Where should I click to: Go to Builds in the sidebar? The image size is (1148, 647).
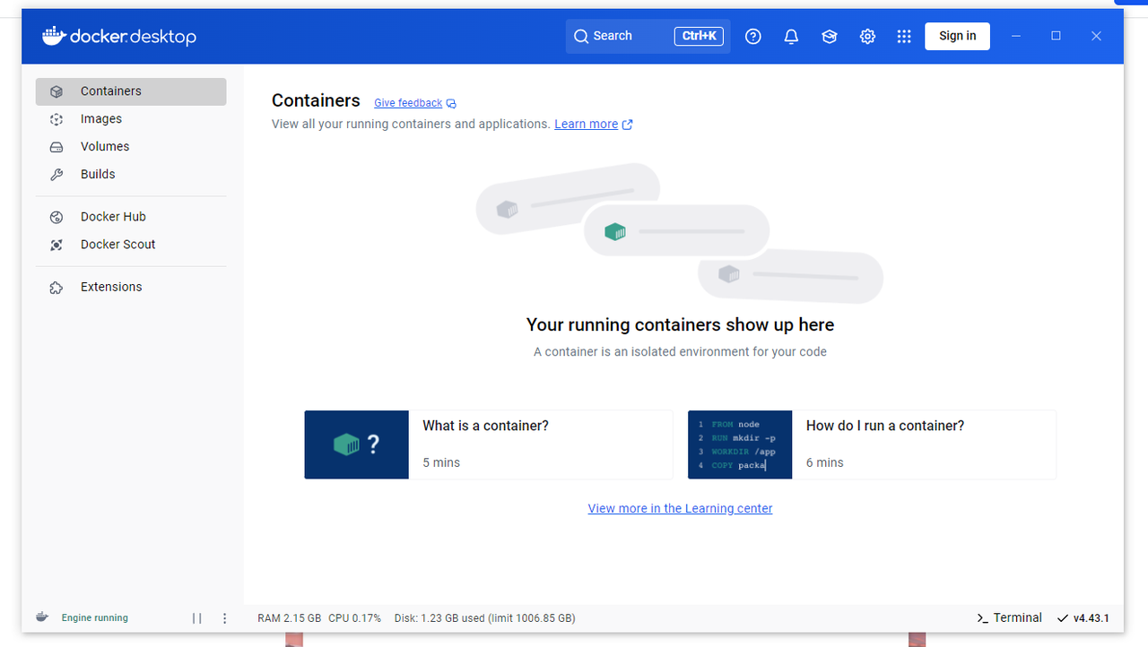pyautogui.click(x=98, y=175)
